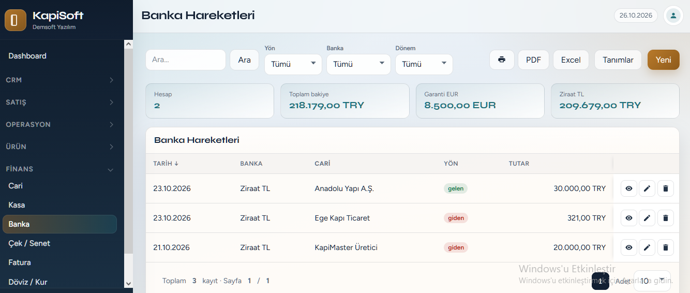Open the Dönem filter dropdown
Screen dimensions: 690x293
(x=424, y=64)
